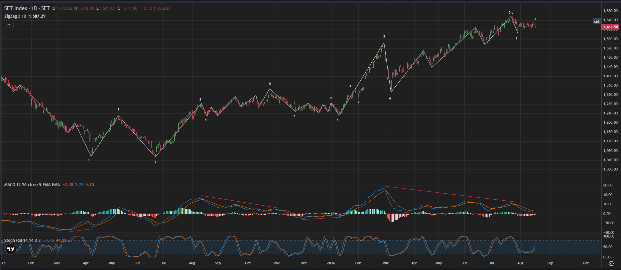The width and height of the screenshot is (621, 270).
Task: Click the change value −10.12 (−0.62%)
Action: (155, 8)
